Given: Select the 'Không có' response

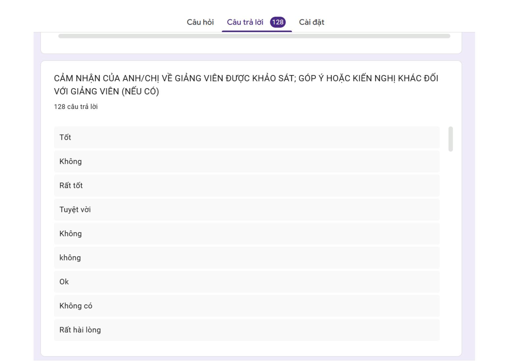Looking at the screenshot, I should pos(246,305).
